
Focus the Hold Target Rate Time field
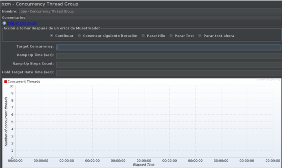pyautogui.click(x=169, y=73)
